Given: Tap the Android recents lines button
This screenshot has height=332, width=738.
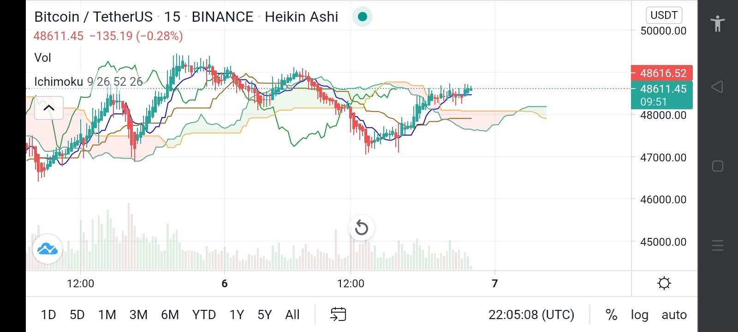Looking at the screenshot, I should [x=718, y=245].
